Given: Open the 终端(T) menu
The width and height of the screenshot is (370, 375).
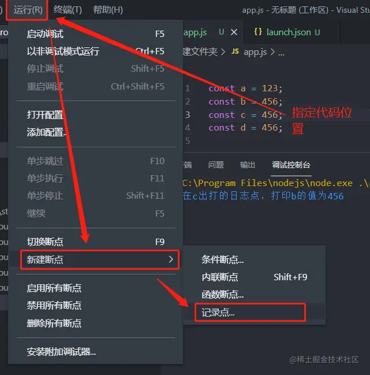Looking at the screenshot, I should tap(68, 10).
